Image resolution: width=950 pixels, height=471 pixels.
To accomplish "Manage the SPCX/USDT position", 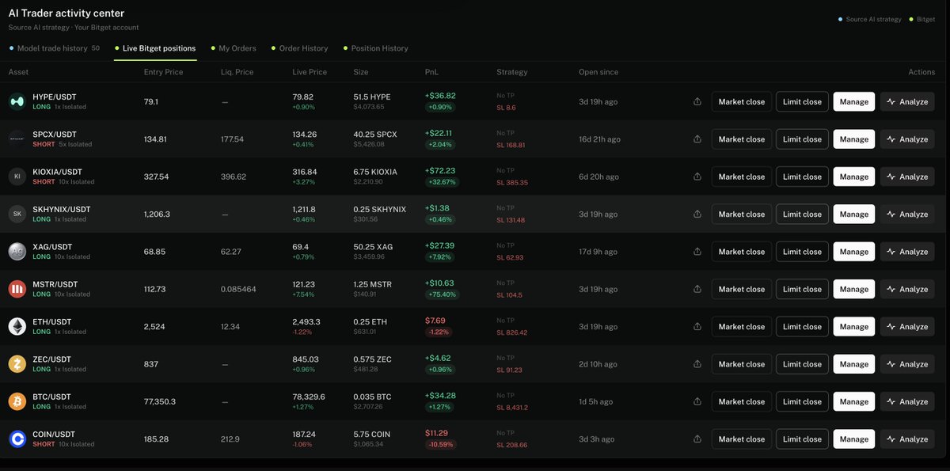I will click(854, 139).
